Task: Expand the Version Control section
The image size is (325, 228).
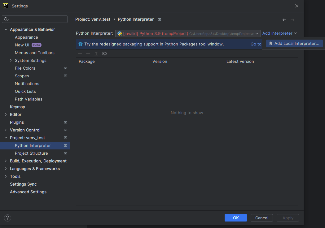Action: 6,130
